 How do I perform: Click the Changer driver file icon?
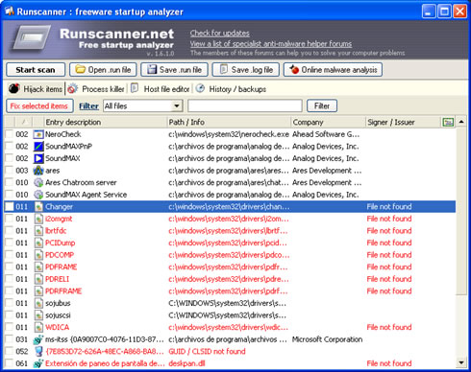click(38, 207)
